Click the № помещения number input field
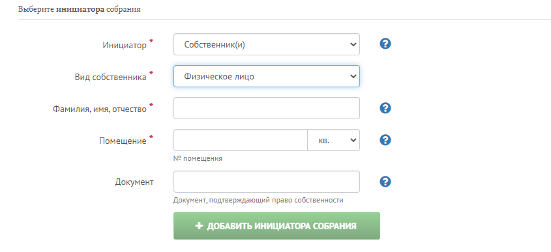This screenshot has height=252, width=551. click(241, 140)
